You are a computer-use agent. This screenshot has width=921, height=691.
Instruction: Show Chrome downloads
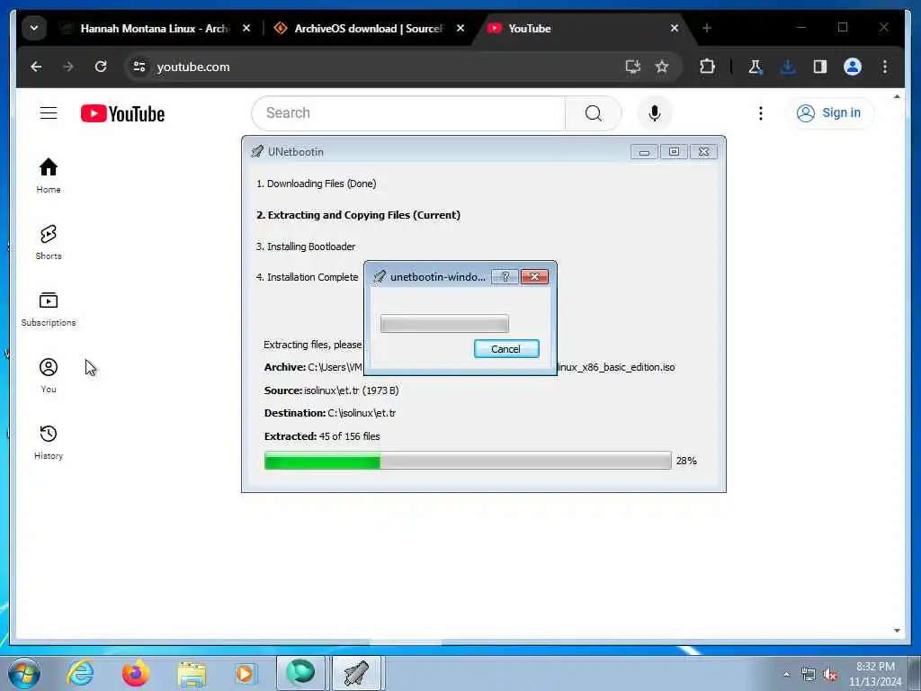point(788,67)
